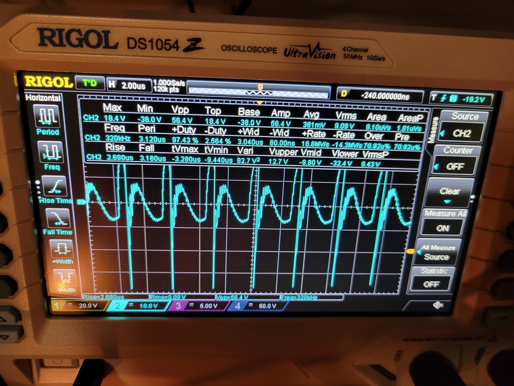Expand the Clear submenu arrow
This screenshot has height=386, width=514.
point(447,201)
